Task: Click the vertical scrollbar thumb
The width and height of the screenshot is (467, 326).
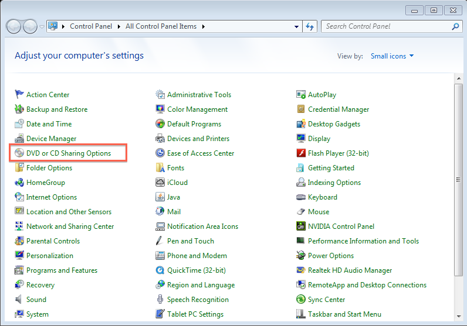Action: (458, 180)
